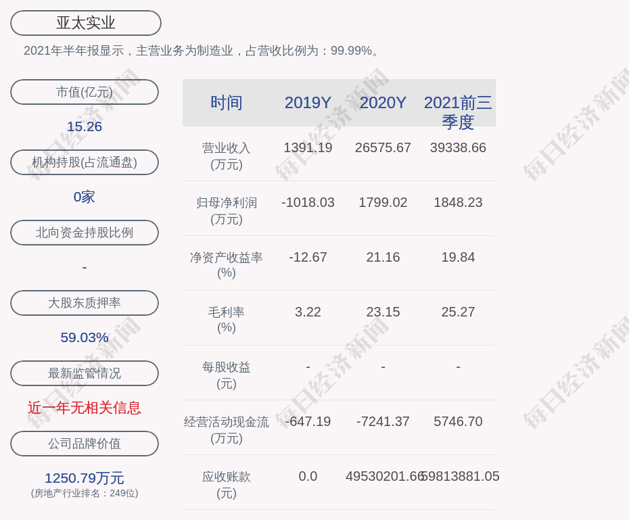The image size is (629, 520).
Task: Select net profit value -1018.03
Action: pos(308,202)
